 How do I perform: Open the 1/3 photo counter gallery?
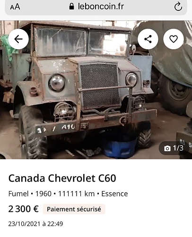[174, 148]
